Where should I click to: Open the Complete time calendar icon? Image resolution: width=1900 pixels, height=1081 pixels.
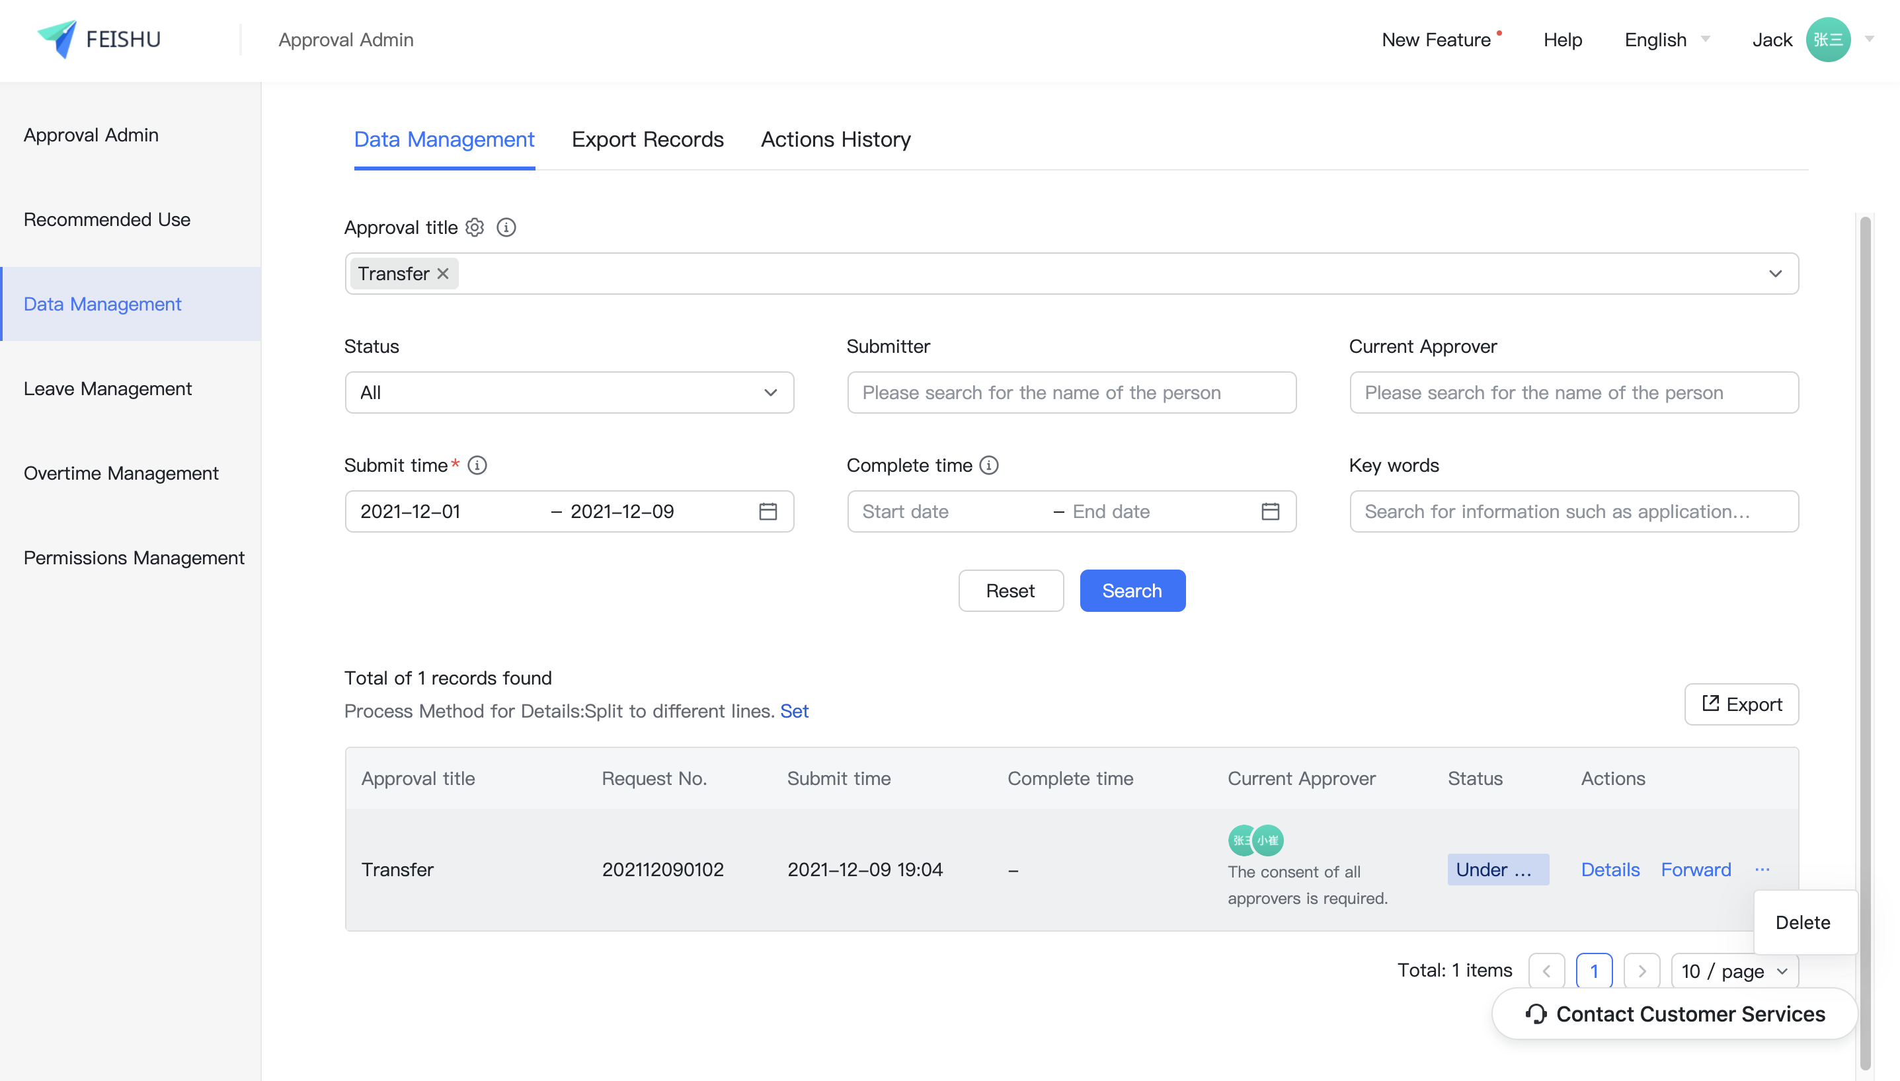(1270, 511)
